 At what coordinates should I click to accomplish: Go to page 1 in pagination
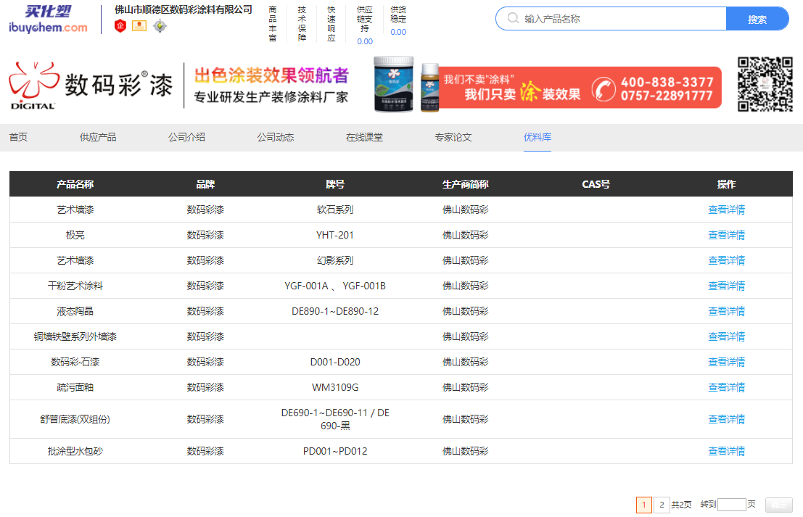point(643,505)
